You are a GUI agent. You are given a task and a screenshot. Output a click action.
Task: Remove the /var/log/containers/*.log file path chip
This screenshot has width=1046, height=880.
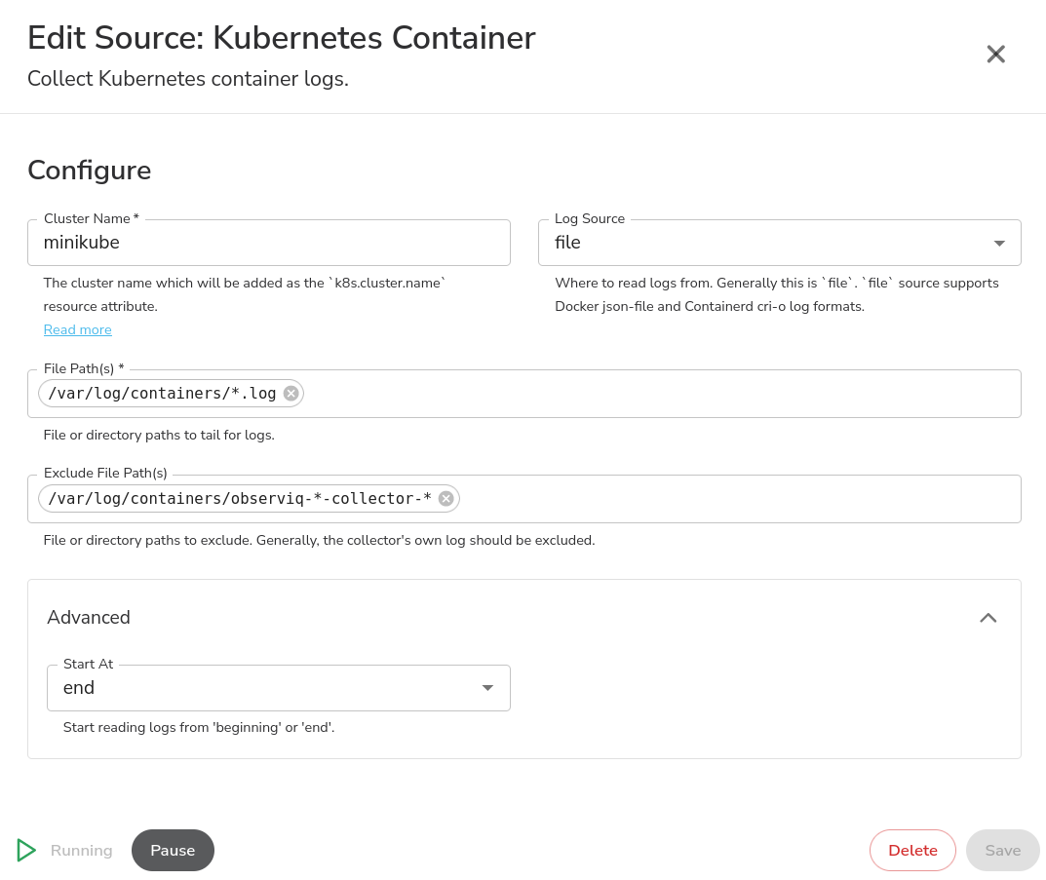291,394
